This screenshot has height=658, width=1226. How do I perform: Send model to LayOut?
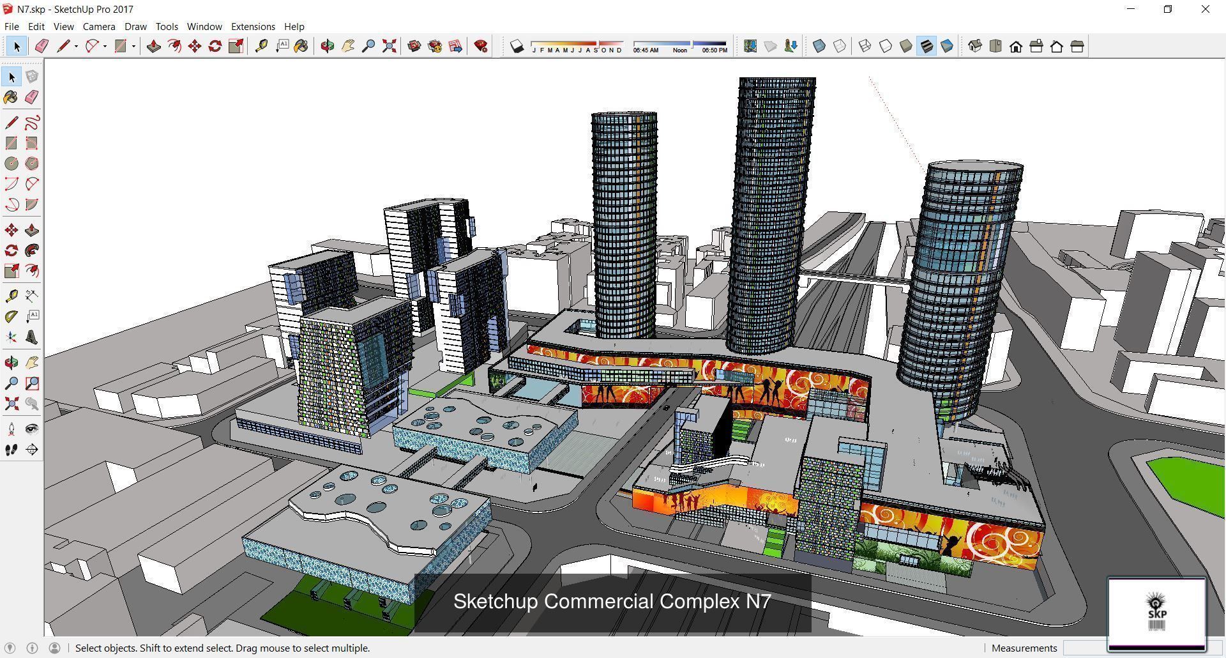tap(455, 46)
